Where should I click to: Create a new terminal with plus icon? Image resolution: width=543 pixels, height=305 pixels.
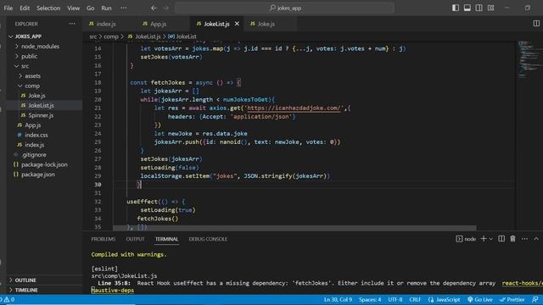tap(484, 239)
